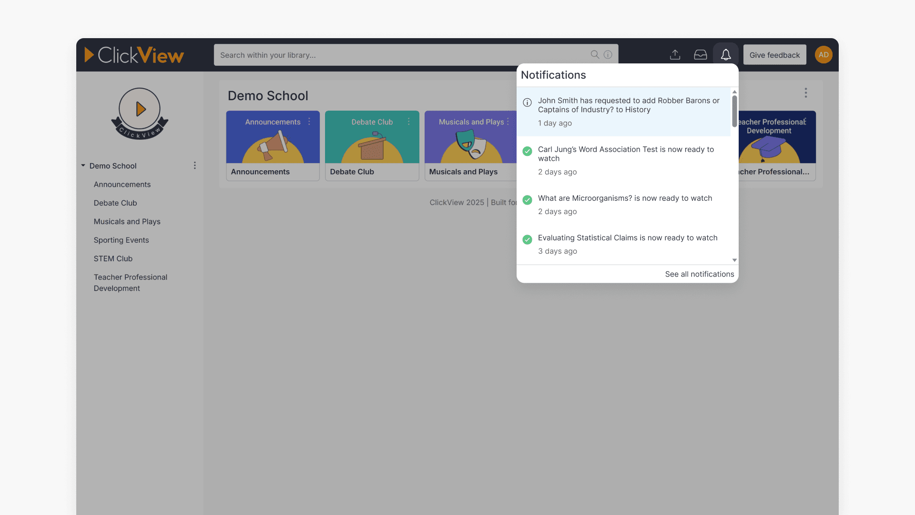Image resolution: width=915 pixels, height=515 pixels.
Task: Click the ClickView logo in the top left
Action: [135, 55]
